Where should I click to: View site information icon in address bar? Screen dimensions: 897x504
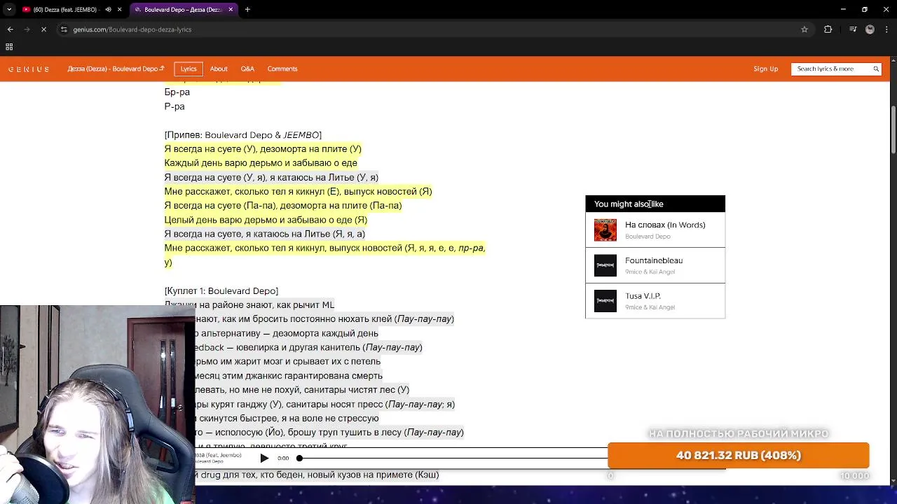[64, 29]
